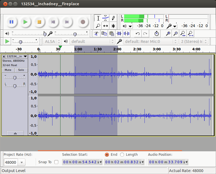The width and height of the screenshot is (216, 174).
Task: Open the 'default: Rear Mic:0' recording device dropdown
Action: tap(151, 41)
